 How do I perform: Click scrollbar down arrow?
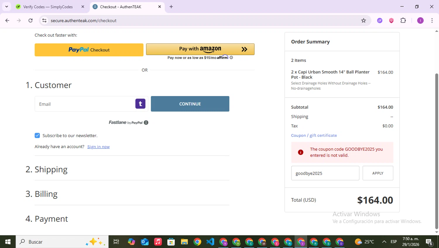coord(437,232)
